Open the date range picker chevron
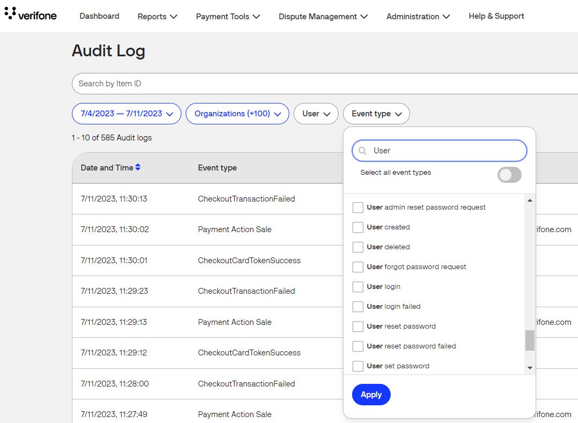The image size is (578, 423). [x=170, y=114]
